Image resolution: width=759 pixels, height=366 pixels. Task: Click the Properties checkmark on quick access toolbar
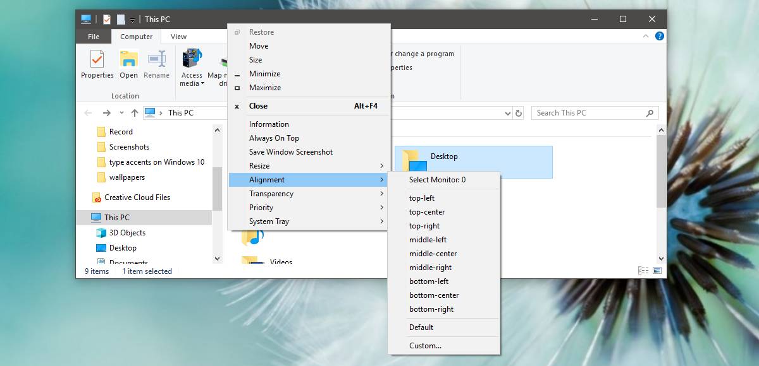[x=106, y=19]
